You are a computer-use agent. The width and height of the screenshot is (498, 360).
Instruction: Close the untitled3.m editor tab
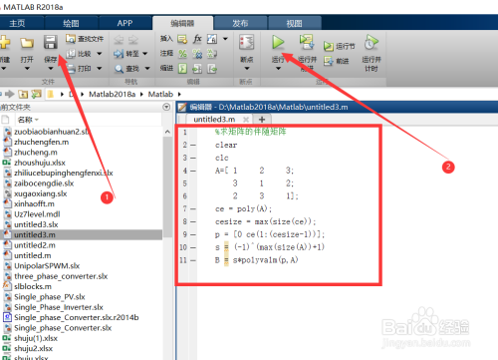[x=246, y=120]
